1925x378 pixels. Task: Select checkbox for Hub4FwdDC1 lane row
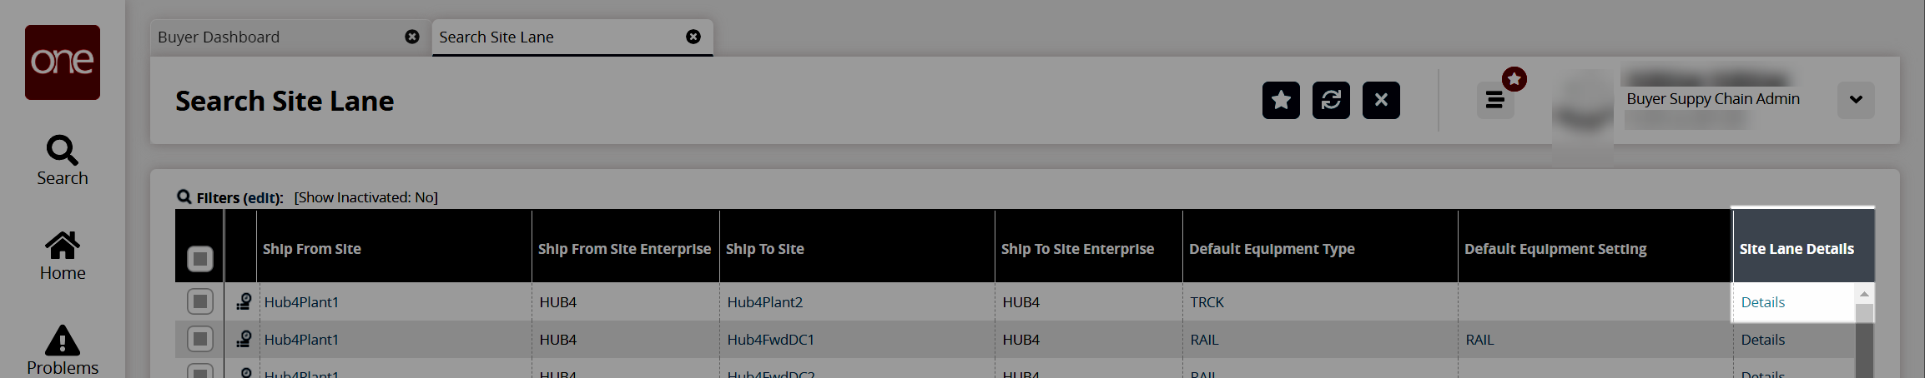click(x=200, y=339)
